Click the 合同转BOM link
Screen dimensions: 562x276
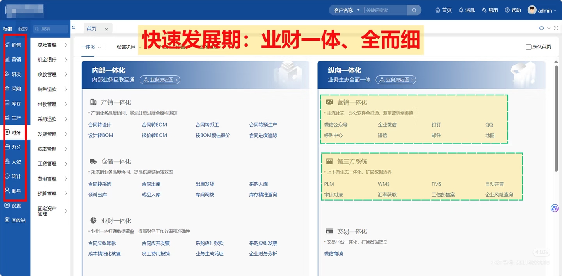point(154,125)
